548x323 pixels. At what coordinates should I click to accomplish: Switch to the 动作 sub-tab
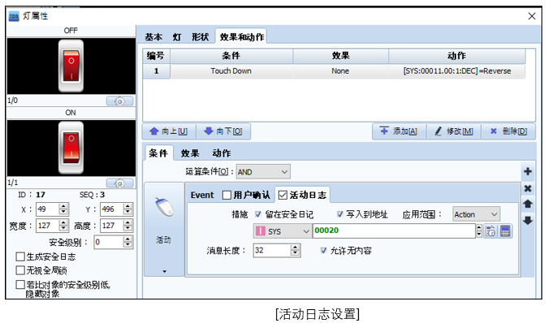(221, 153)
